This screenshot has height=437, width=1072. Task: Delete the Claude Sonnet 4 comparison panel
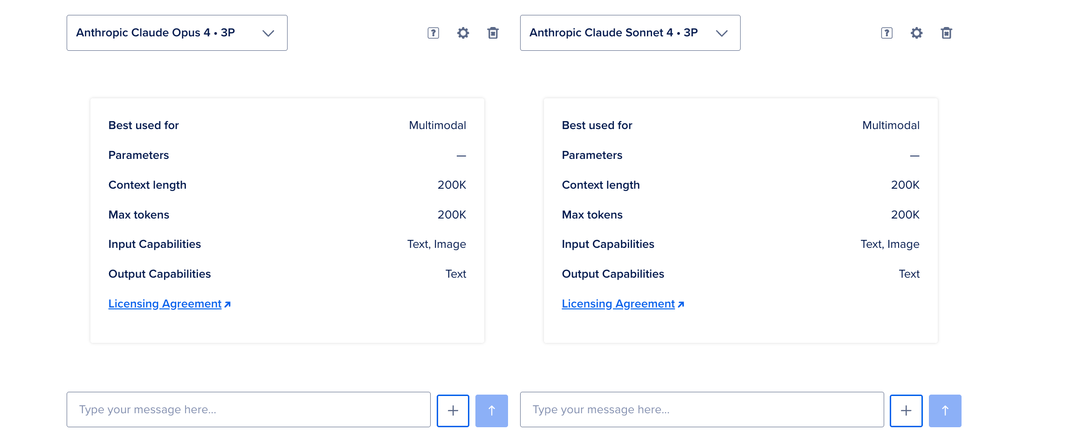(x=946, y=33)
